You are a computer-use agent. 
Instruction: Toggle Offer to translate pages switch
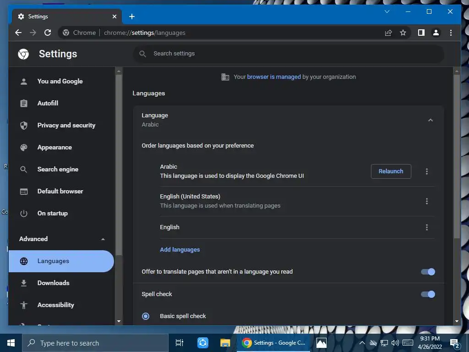[x=428, y=272]
